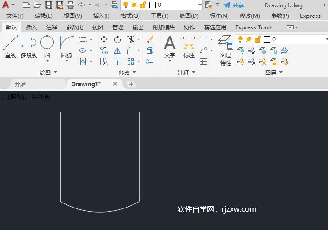Open the 修改(M) menu
This screenshot has height=230, width=328.
[x=250, y=16]
